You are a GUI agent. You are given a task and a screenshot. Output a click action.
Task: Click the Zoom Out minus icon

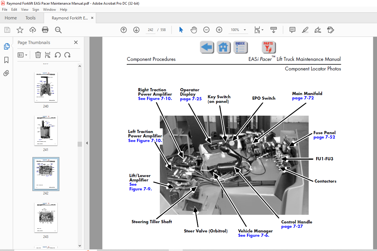(206, 30)
